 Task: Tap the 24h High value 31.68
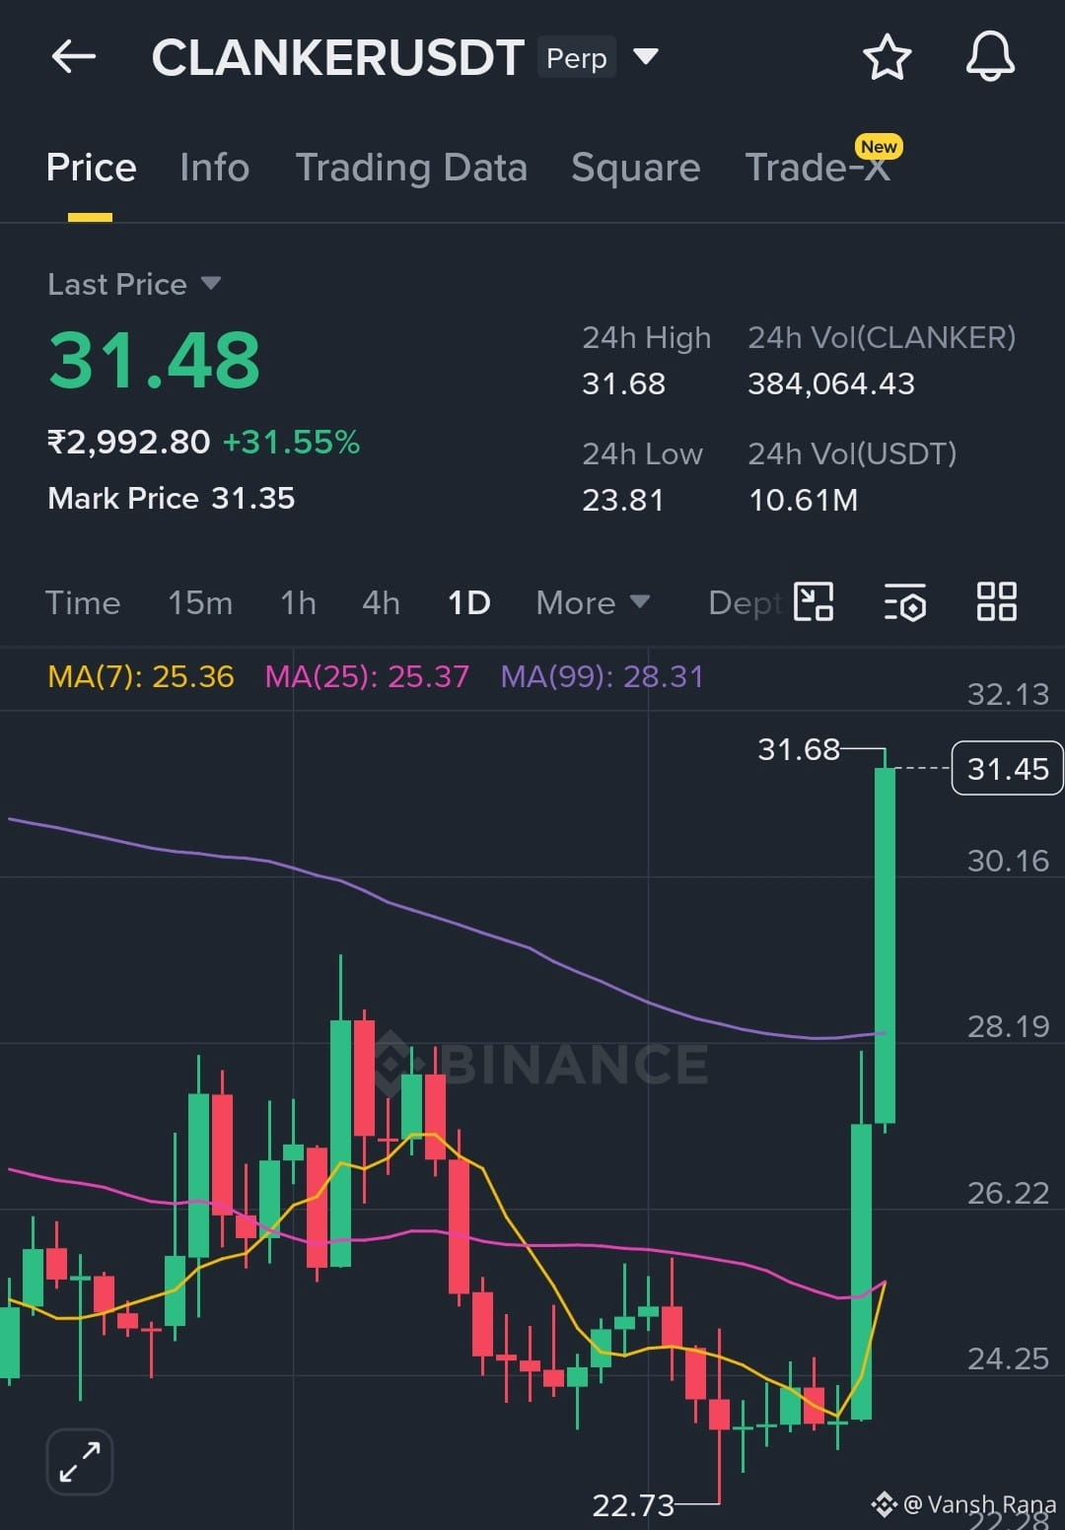(x=623, y=382)
